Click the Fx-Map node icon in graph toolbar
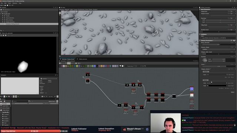 (97, 66)
